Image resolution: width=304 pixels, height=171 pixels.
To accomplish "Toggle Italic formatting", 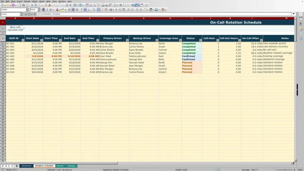I will 47,10.
